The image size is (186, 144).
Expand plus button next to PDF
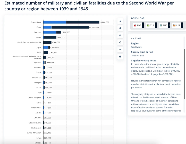143,25
